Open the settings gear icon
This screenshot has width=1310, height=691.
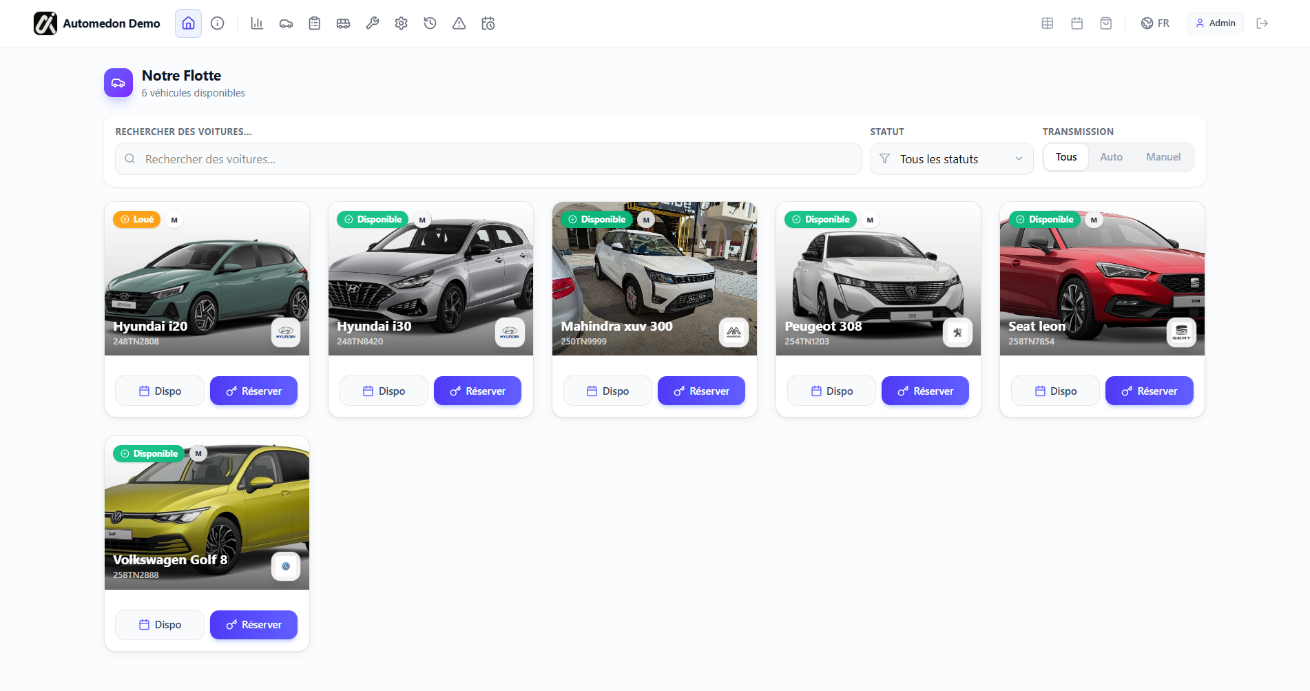click(x=401, y=23)
